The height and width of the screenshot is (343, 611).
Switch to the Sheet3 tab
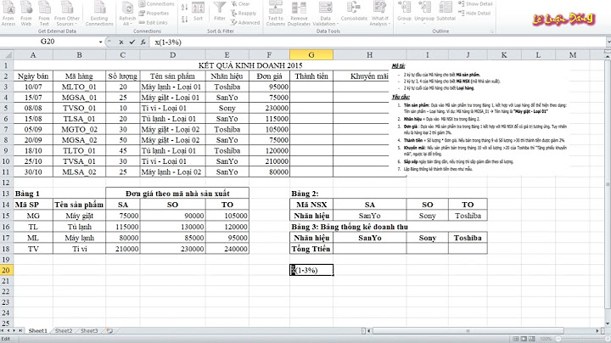pos(89,330)
